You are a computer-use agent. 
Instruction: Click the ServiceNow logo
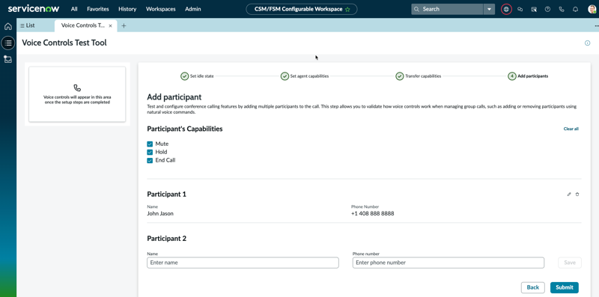(34, 9)
